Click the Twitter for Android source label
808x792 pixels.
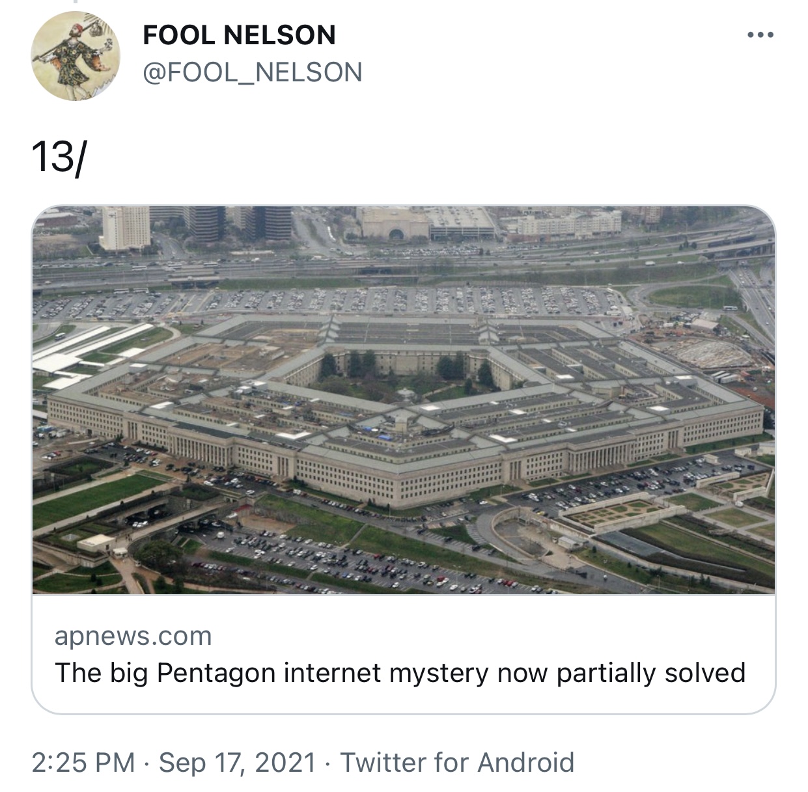pos(457,762)
